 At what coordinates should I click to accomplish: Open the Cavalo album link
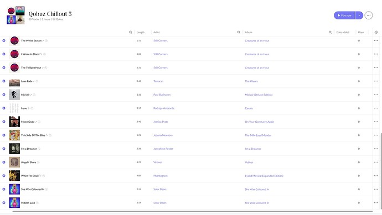tap(249, 108)
